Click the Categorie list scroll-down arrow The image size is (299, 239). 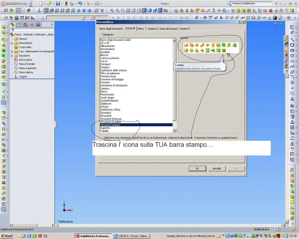point(174,131)
